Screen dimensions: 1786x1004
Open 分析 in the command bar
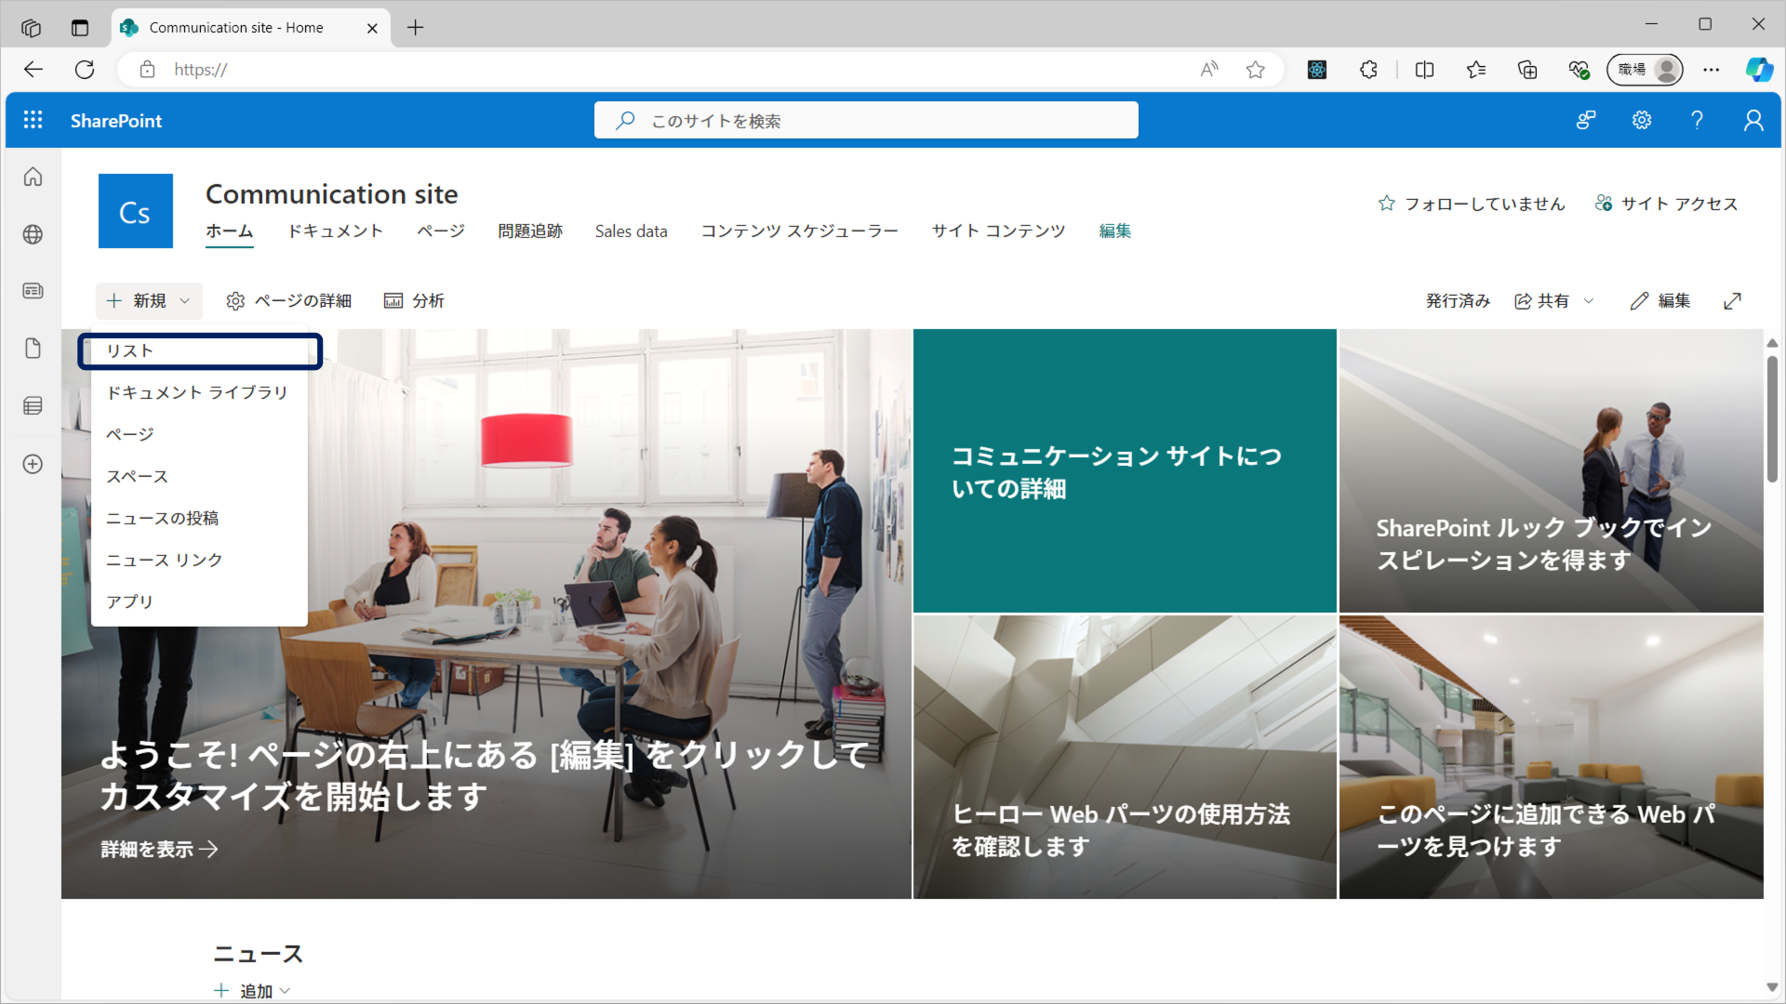click(x=415, y=301)
